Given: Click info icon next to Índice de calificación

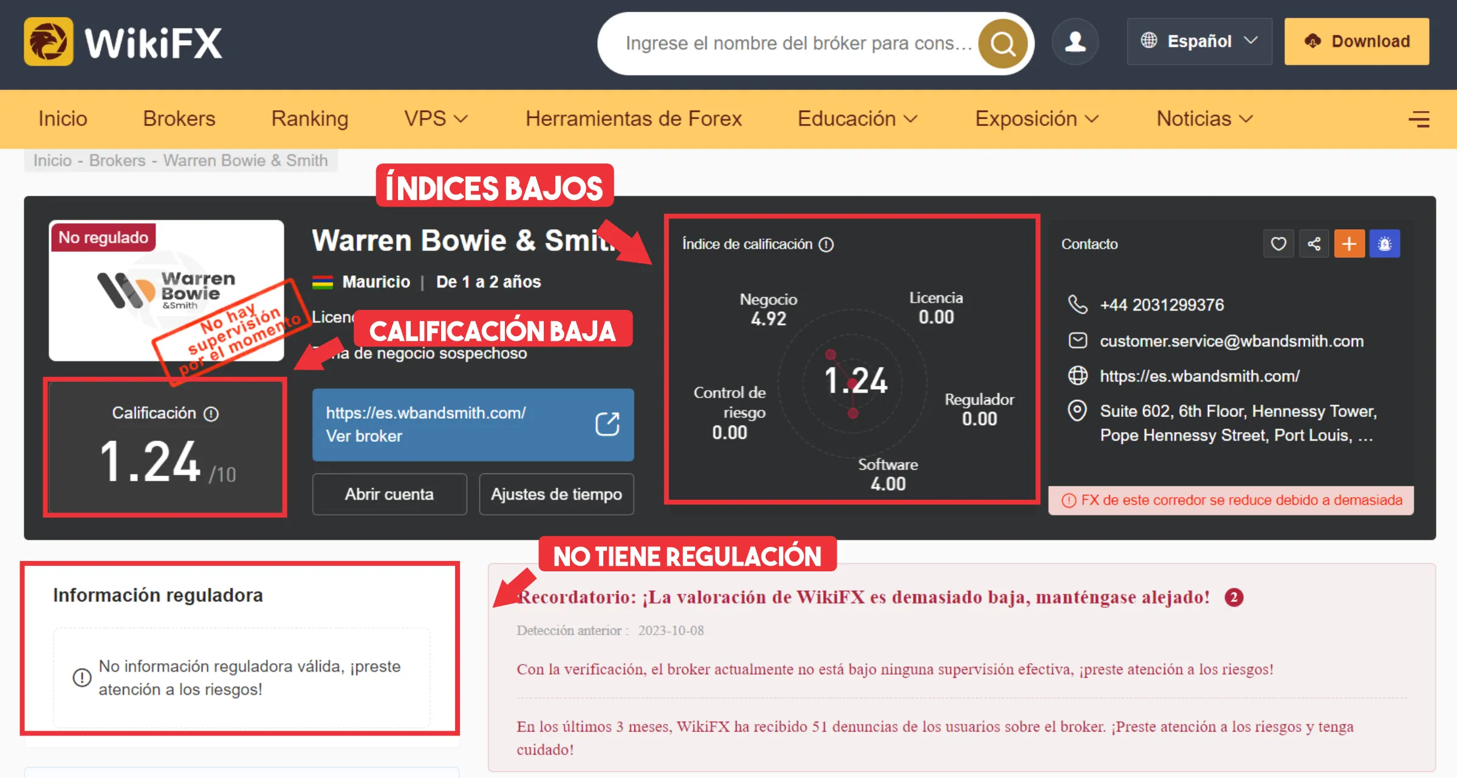Looking at the screenshot, I should click(826, 244).
